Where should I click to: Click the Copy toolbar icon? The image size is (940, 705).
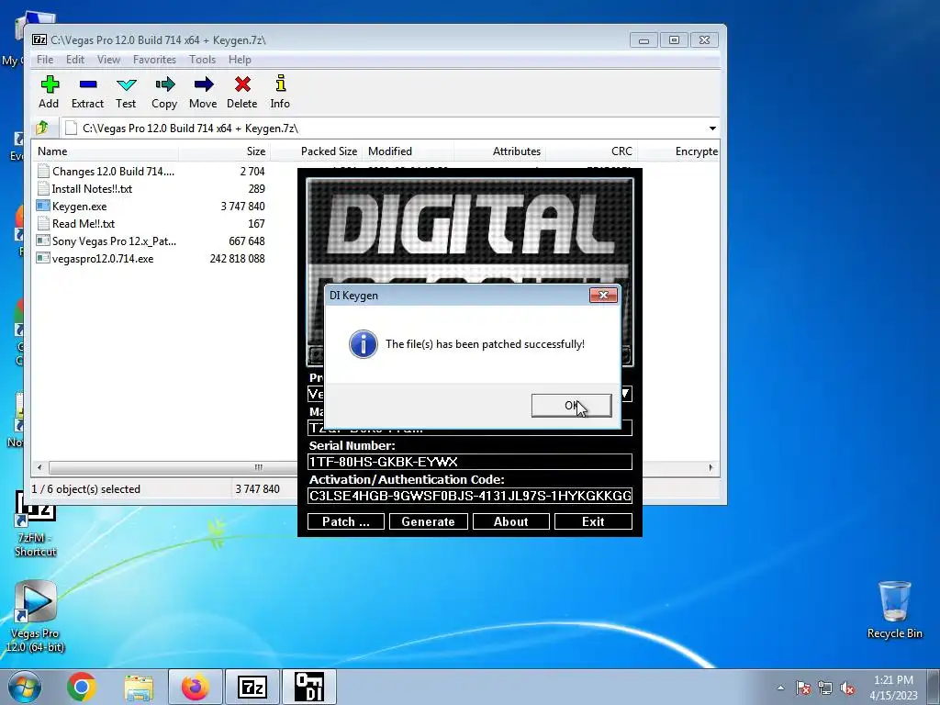(164, 92)
